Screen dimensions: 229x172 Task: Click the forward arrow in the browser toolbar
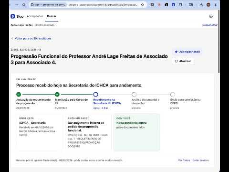point(17,5)
